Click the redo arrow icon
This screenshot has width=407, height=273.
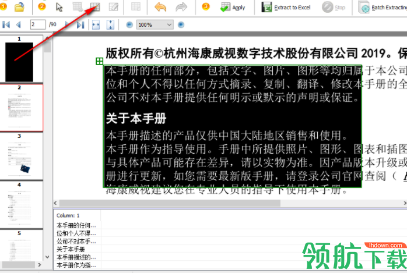[181, 7]
